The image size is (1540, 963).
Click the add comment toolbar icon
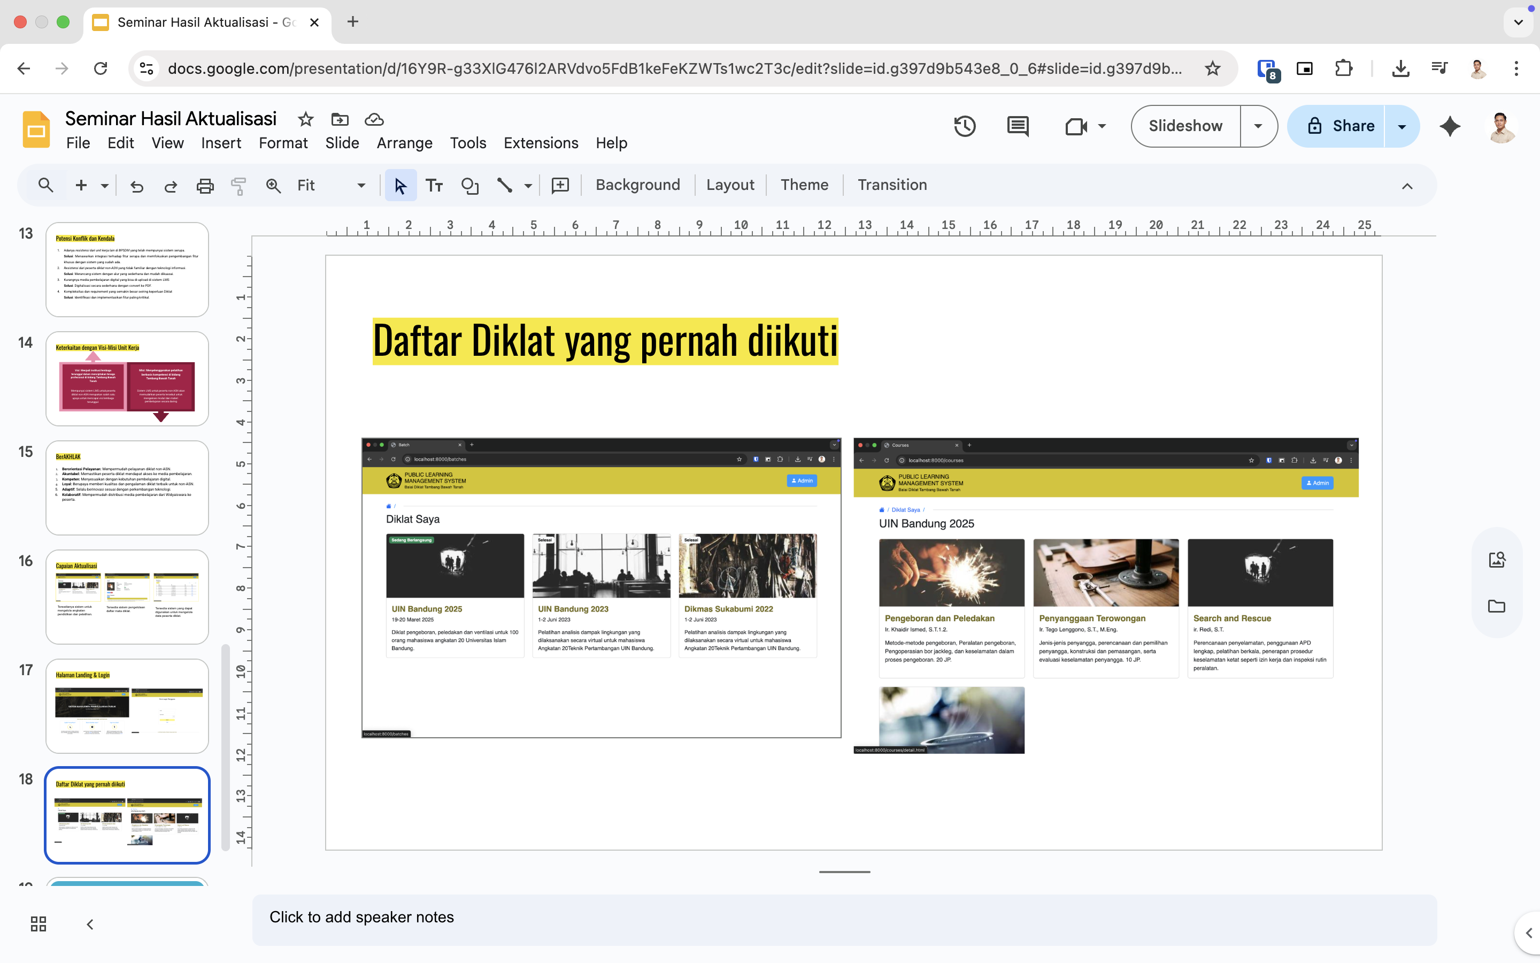(x=560, y=185)
